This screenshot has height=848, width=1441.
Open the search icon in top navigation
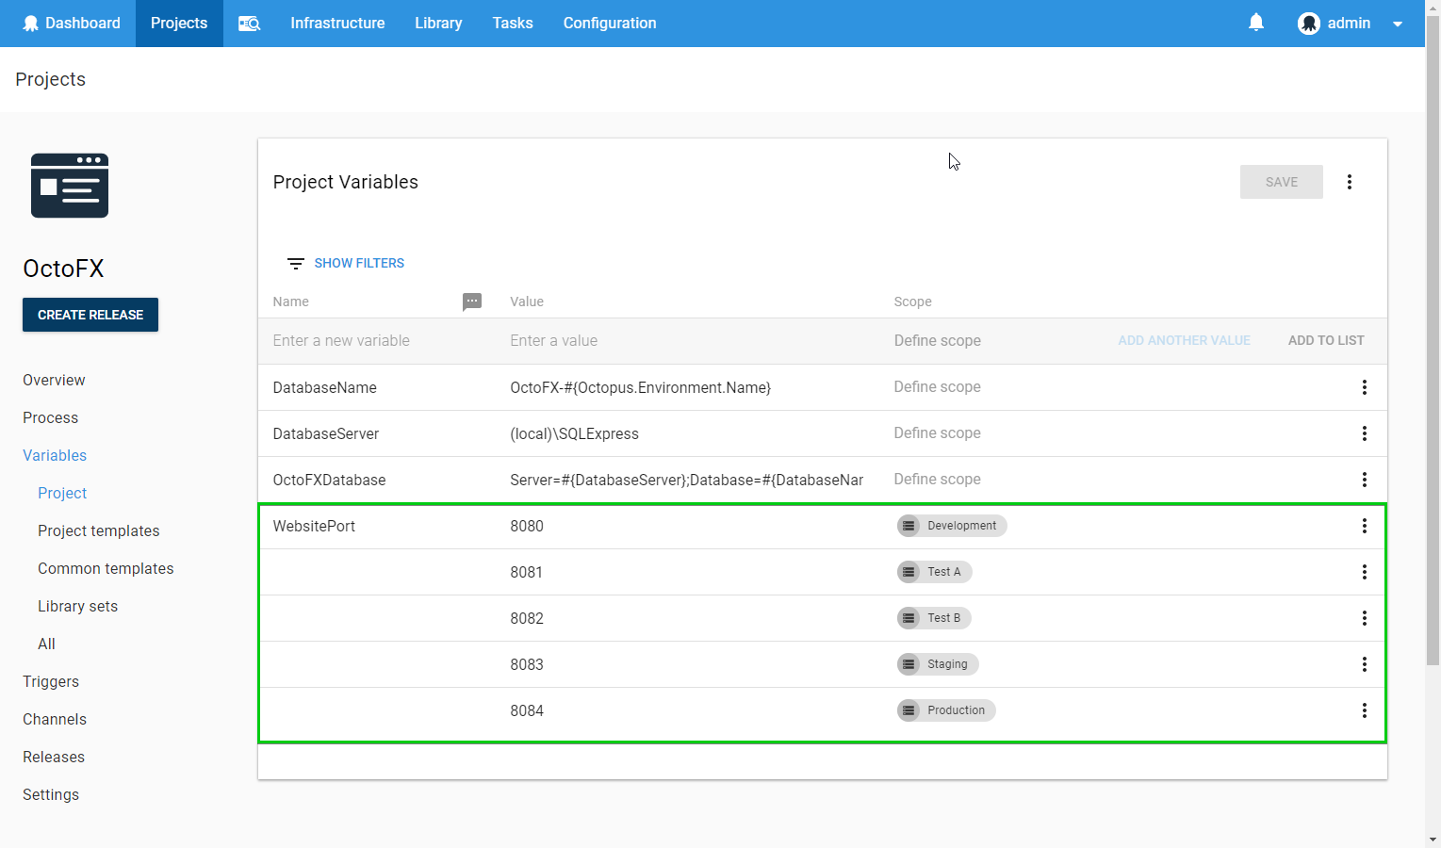pyautogui.click(x=249, y=24)
